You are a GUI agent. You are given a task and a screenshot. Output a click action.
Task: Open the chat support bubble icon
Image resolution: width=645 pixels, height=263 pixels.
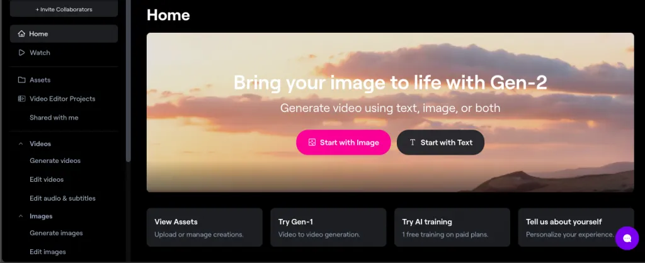pyautogui.click(x=627, y=238)
